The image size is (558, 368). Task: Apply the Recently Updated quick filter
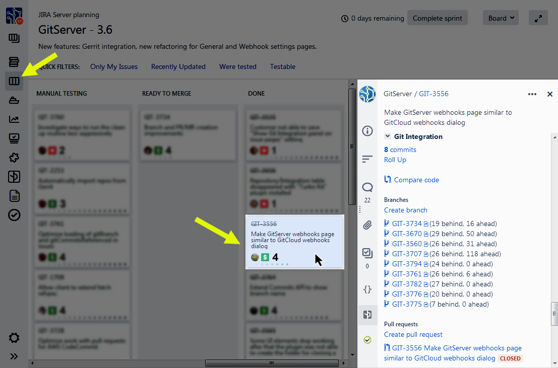pyautogui.click(x=178, y=66)
